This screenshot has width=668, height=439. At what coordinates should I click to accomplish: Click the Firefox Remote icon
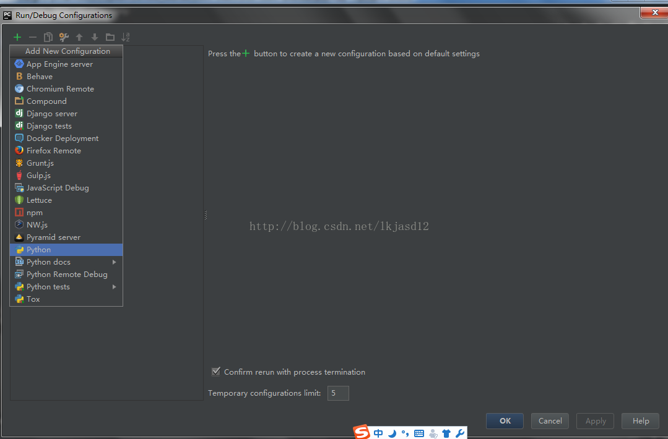pyautogui.click(x=19, y=151)
